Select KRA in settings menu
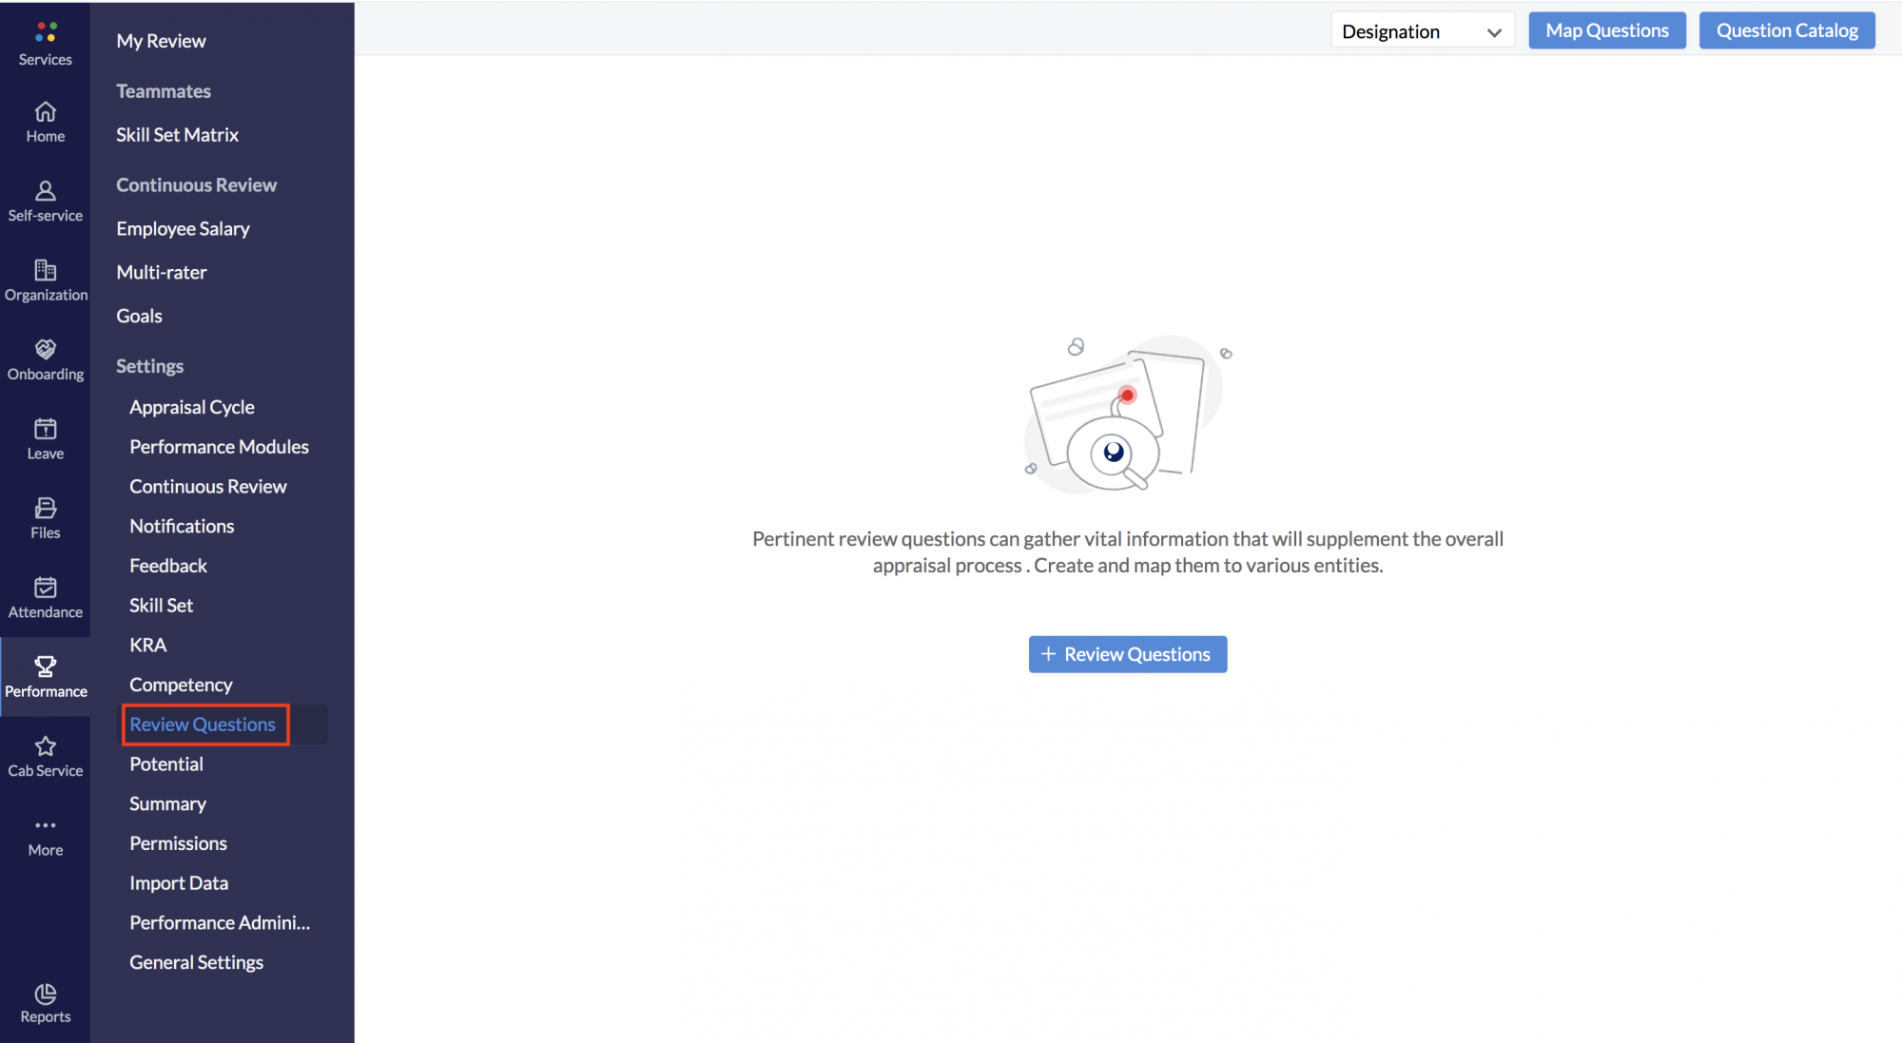The image size is (1902, 1043). [x=147, y=645]
